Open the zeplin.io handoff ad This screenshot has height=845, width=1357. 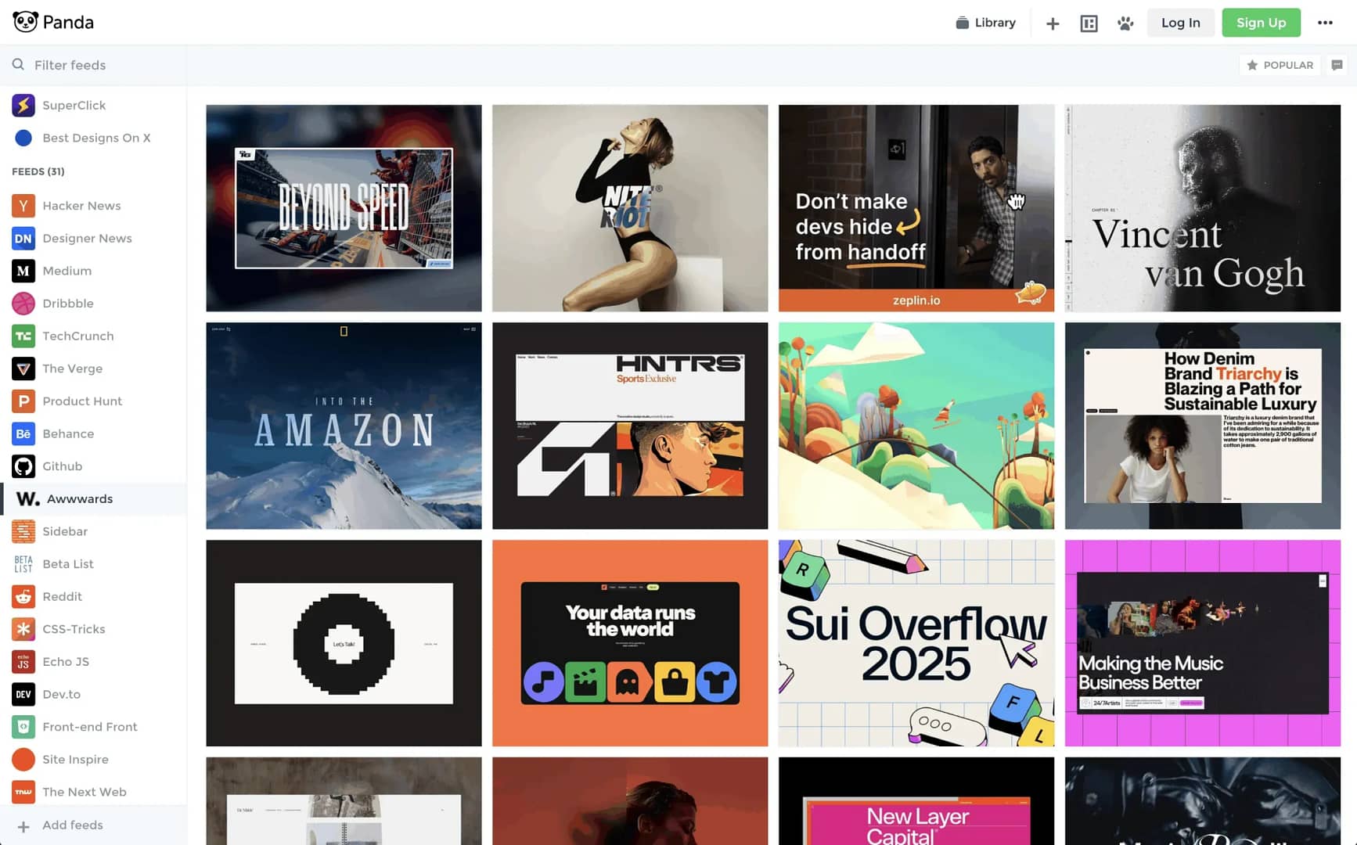coord(916,208)
